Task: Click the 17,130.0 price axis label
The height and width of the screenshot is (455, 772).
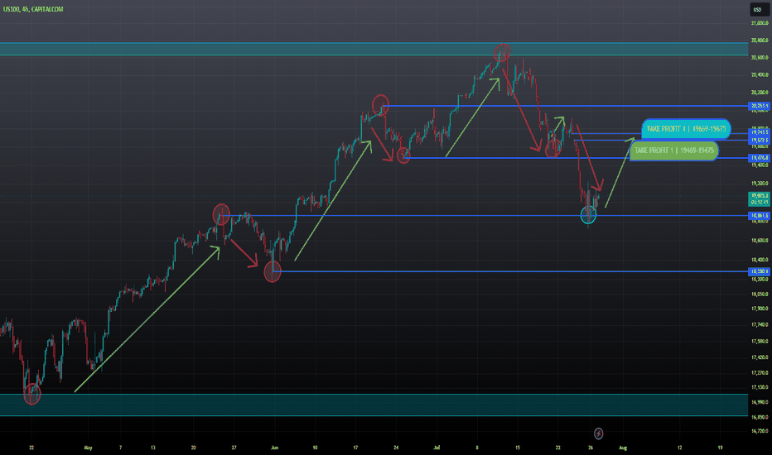Action: coord(760,387)
